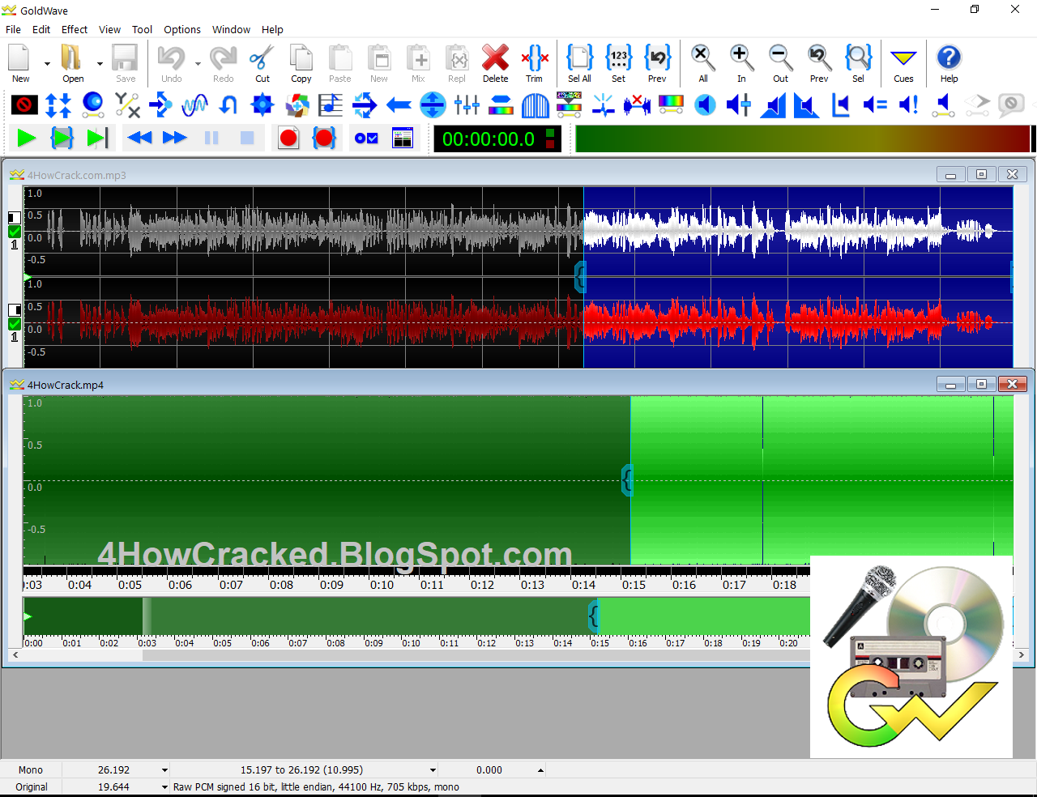Click the Delete toolbar icon
Image resolution: width=1037 pixels, height=797 pixels.
point(495,64)
